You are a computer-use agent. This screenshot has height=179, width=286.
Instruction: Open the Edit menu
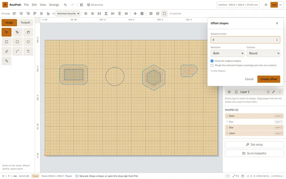[34, 5]
